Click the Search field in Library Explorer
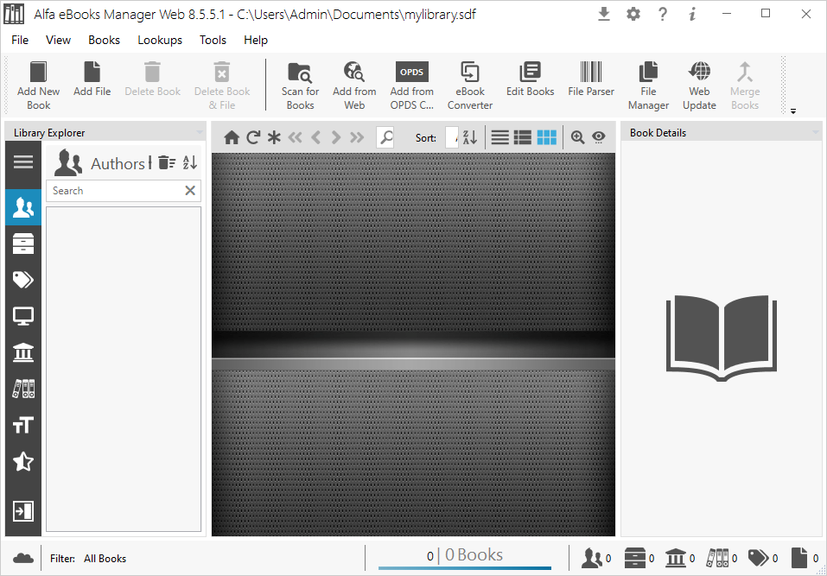The height and width of the screenshot is (576, 827). point(115,191)
